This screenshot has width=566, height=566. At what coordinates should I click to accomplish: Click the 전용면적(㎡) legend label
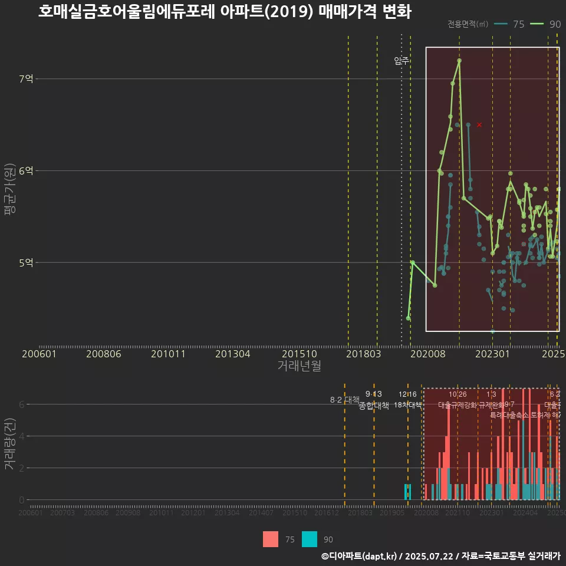point(468,24)
